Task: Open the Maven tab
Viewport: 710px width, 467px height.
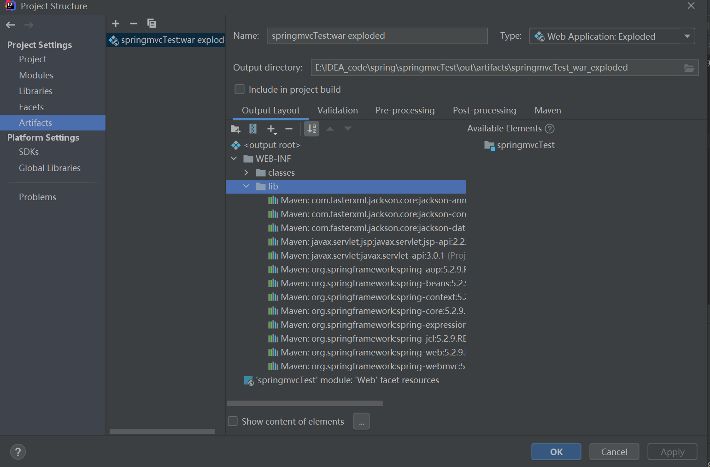Action: click(x=548, y=111)
